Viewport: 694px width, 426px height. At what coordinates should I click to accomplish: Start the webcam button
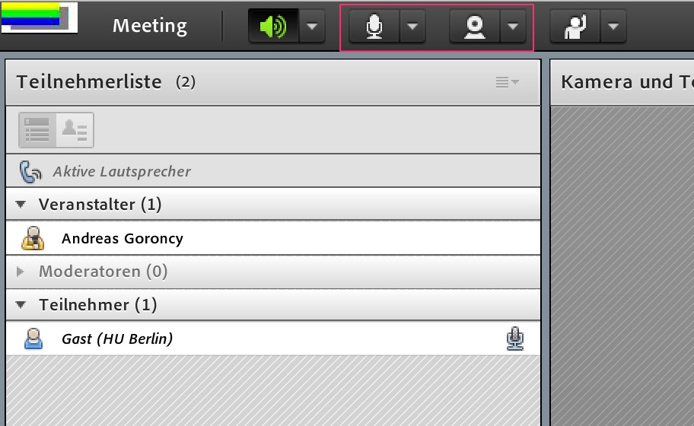tap(475, 27)
